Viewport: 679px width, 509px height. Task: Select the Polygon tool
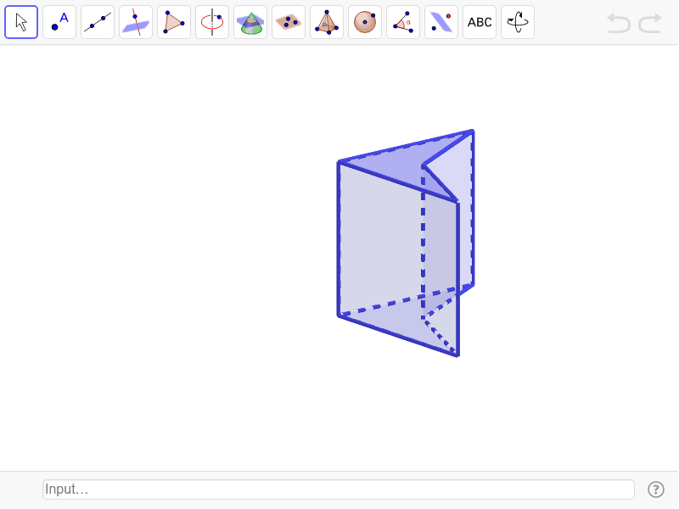(x=174, y=21)
